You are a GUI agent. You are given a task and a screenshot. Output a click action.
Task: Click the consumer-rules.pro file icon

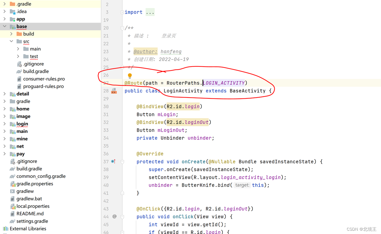[x=19, y=79]
